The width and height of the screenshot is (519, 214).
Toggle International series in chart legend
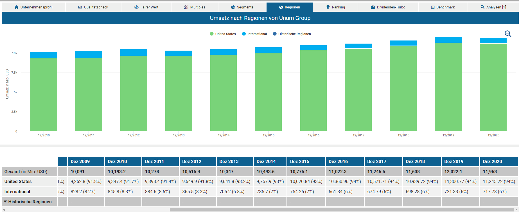tap(254, 34)
